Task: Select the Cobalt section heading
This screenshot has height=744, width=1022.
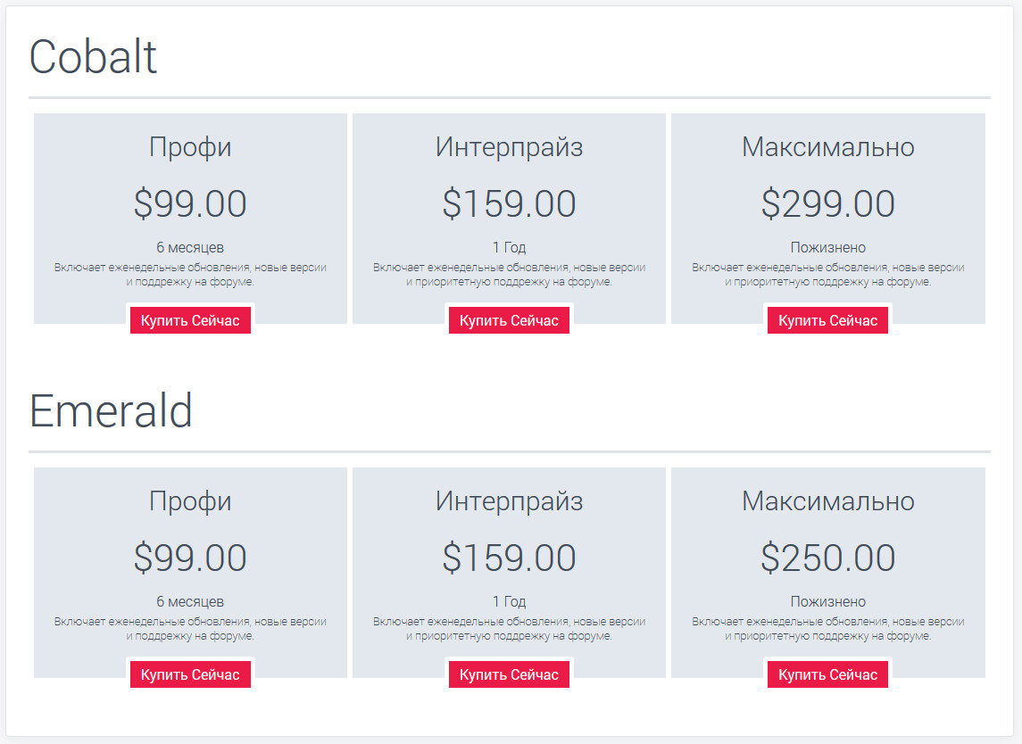Action: [93, 55]
